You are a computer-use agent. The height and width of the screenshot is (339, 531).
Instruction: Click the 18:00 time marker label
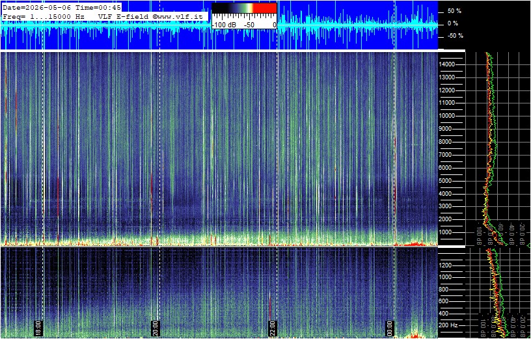point(38,328)
